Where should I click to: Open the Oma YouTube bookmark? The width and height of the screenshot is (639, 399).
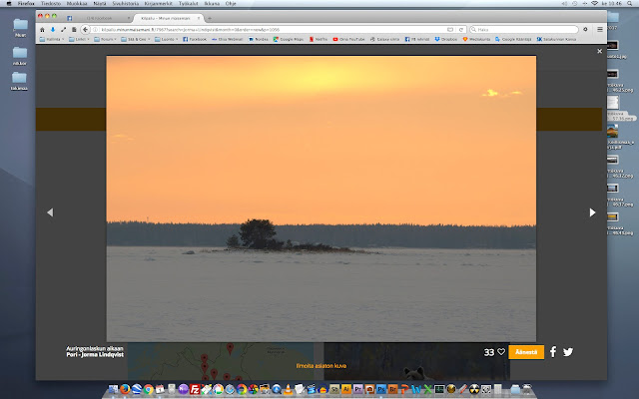[348, 40]
